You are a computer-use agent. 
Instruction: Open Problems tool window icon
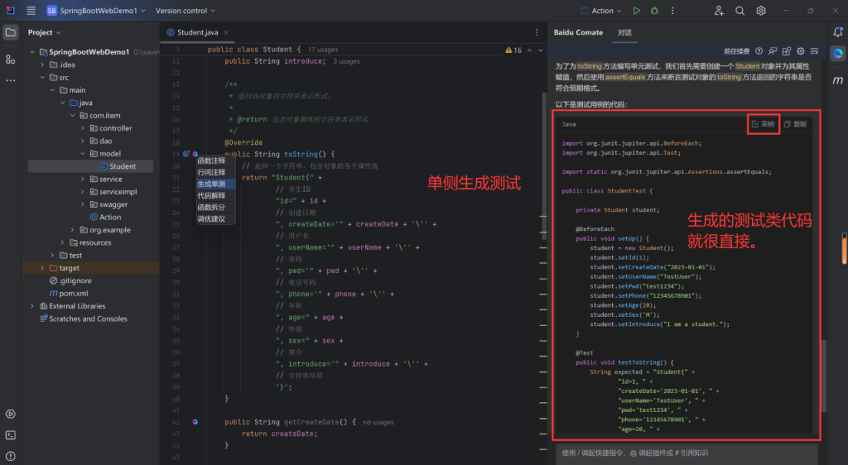[x=10, y=457]
